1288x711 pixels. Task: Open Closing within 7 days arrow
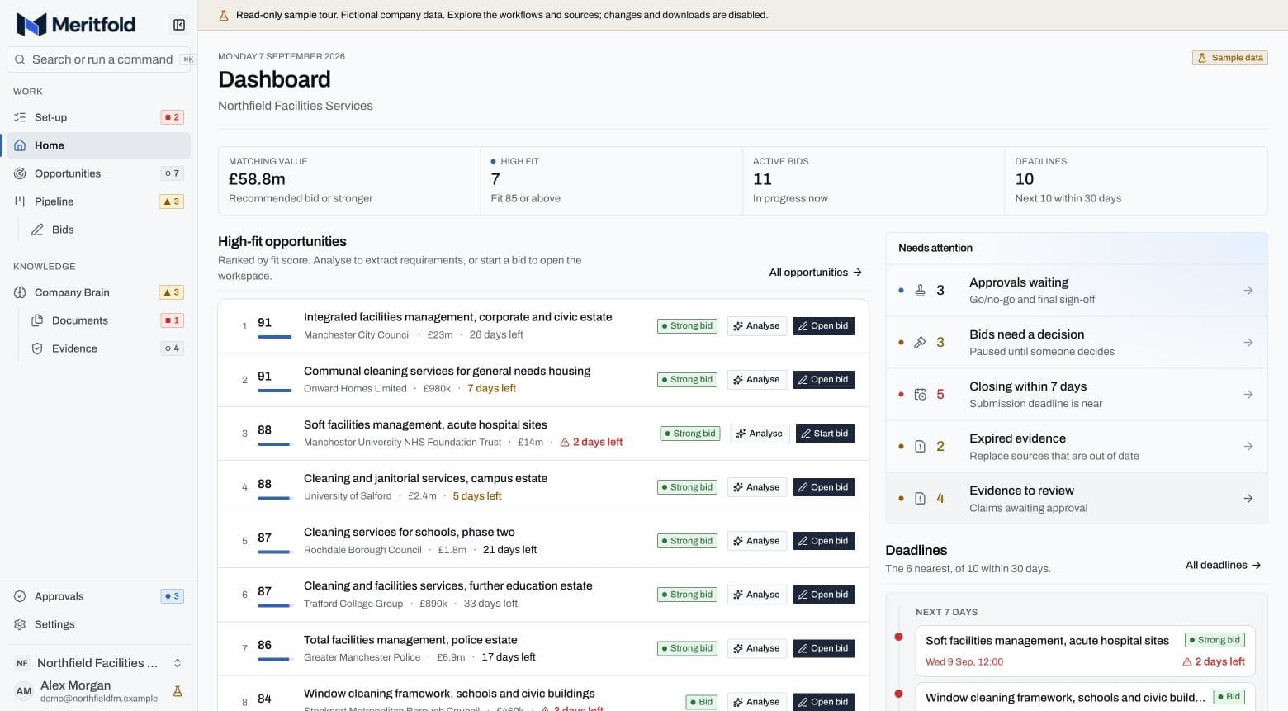tap(1248, 395)
